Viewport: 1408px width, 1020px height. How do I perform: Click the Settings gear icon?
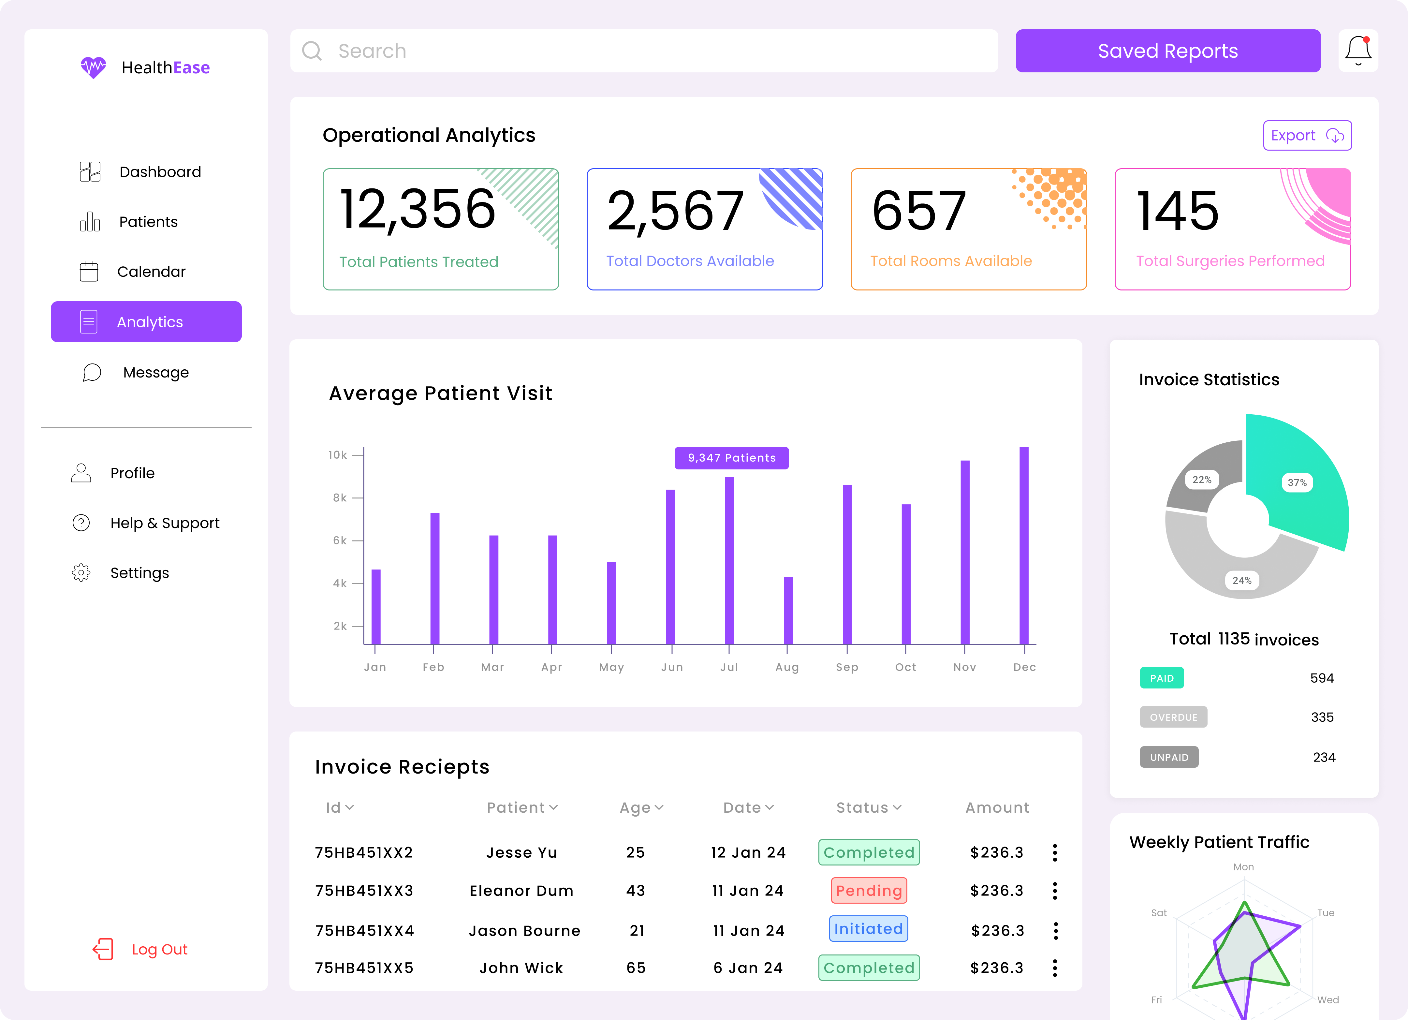click(x=81, y=572)
